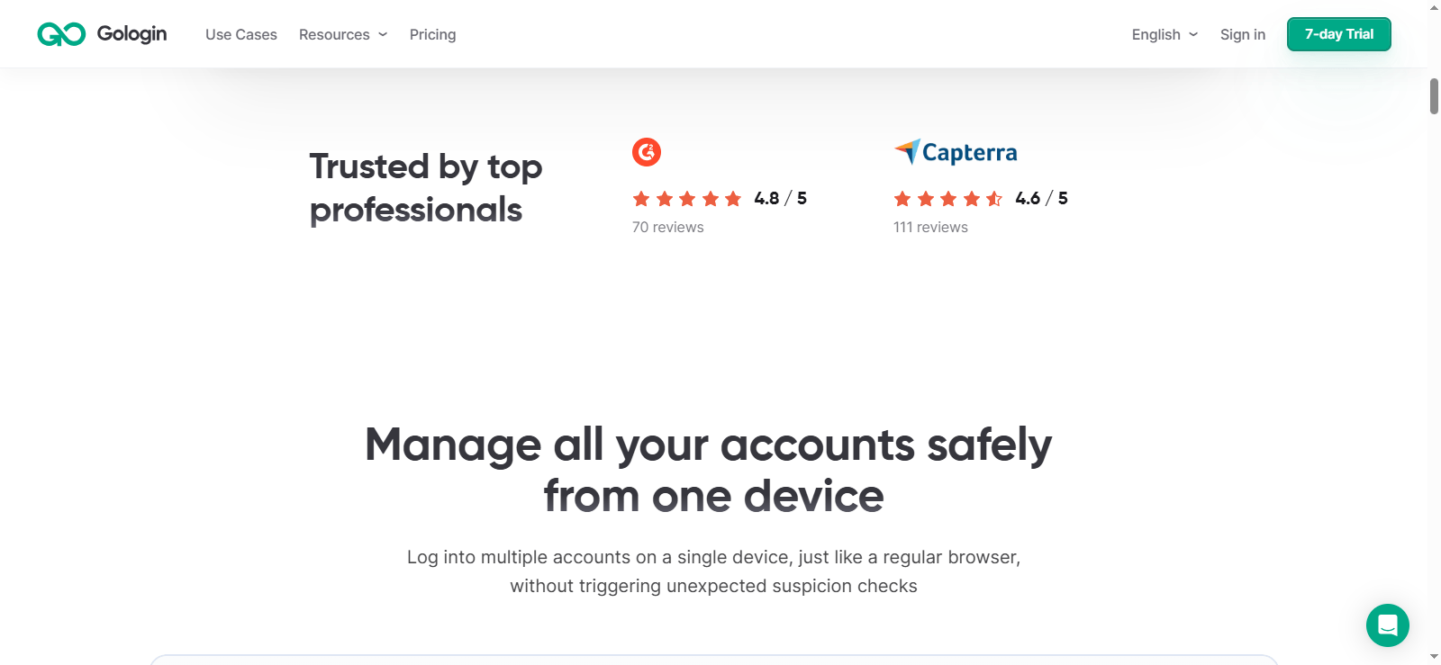Open the 70 reviews link

pyautogui.click(x=668, y=228)
